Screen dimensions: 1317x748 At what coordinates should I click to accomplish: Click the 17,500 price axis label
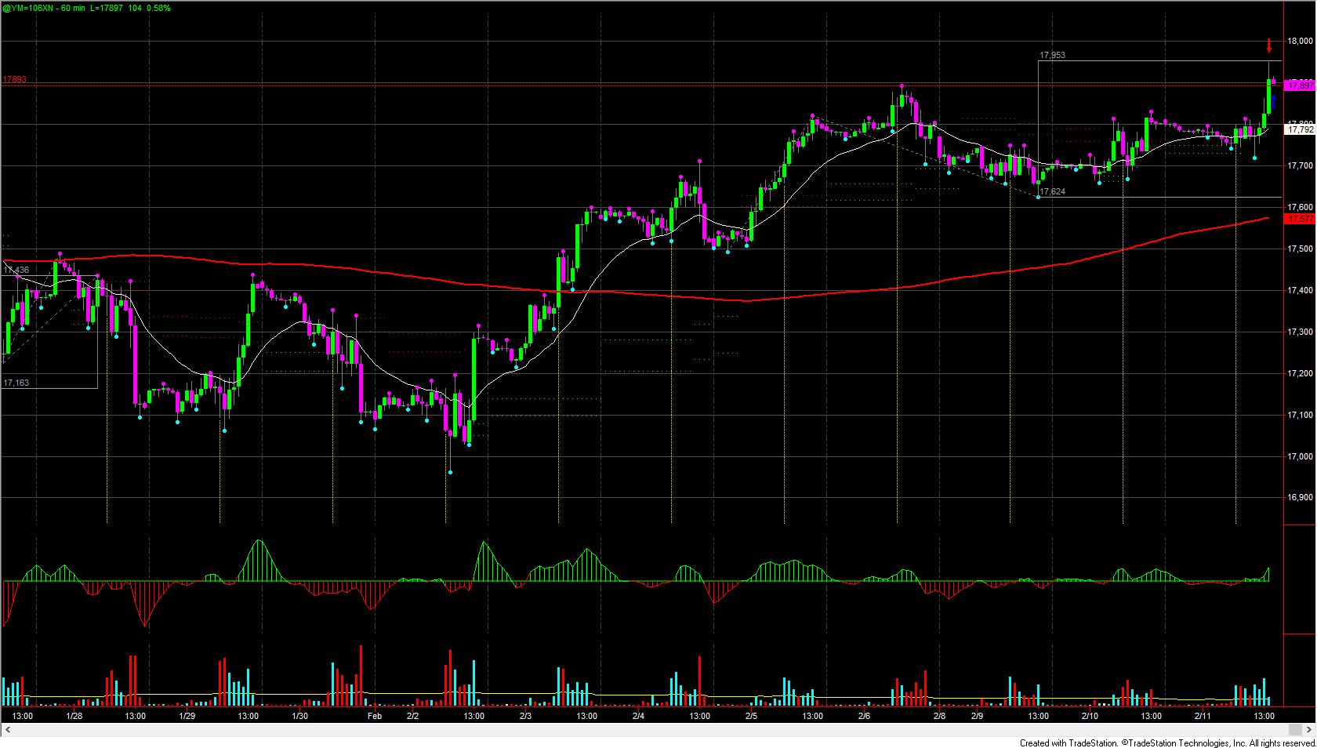point(1301,249)
